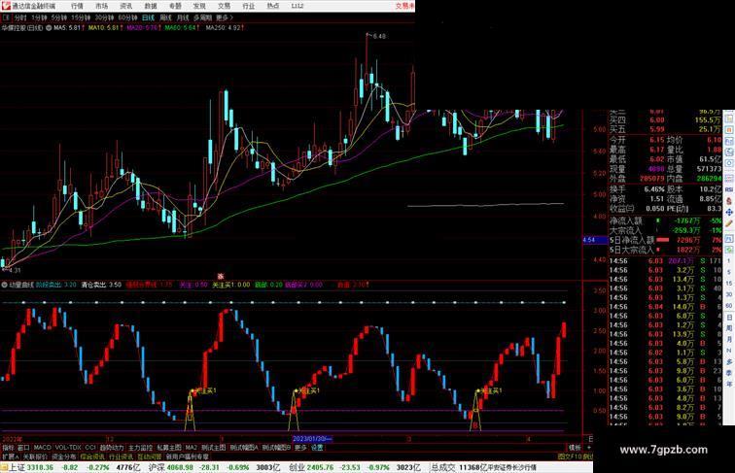Open the 热点 menu
The height and width of the screenshot is (473, 735).
(x=273, y=6)
